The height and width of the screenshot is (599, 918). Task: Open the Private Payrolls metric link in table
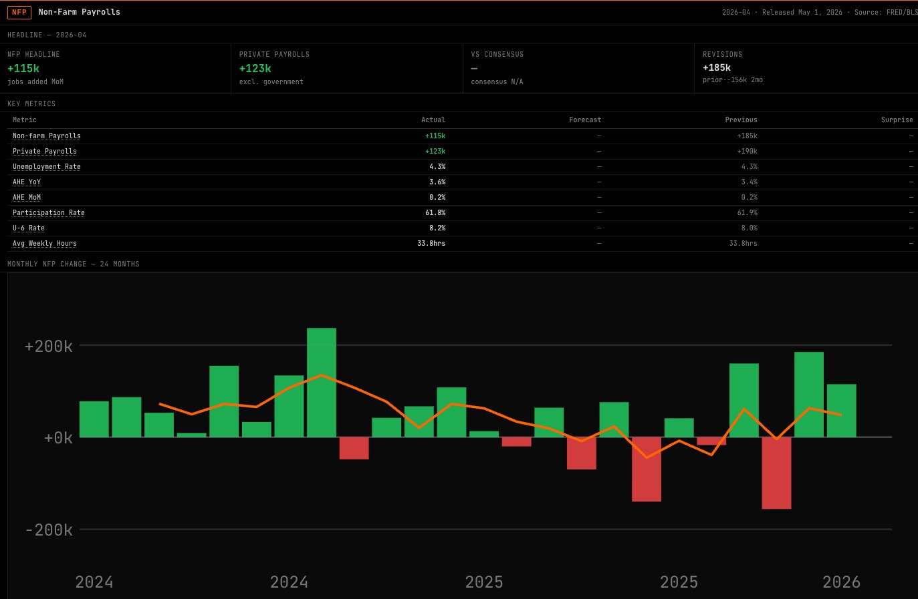coord(45,151)
